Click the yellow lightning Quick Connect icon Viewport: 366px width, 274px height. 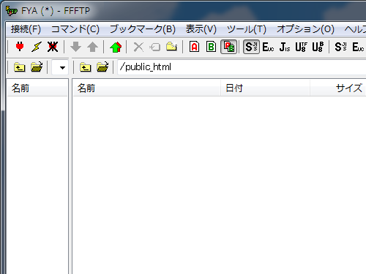tap(37, 47)
